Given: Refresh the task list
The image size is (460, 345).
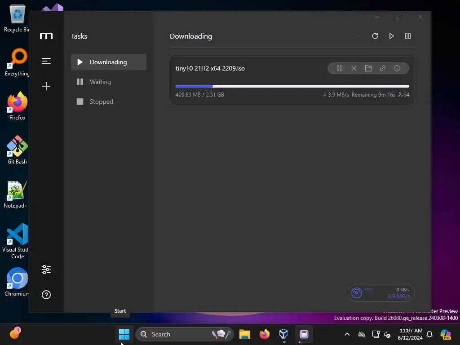Looking at the screenshot, I should 375,36.
